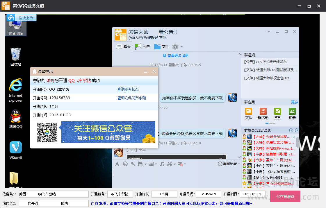Click the font style 'A' icon

click(x=117, y=164)
